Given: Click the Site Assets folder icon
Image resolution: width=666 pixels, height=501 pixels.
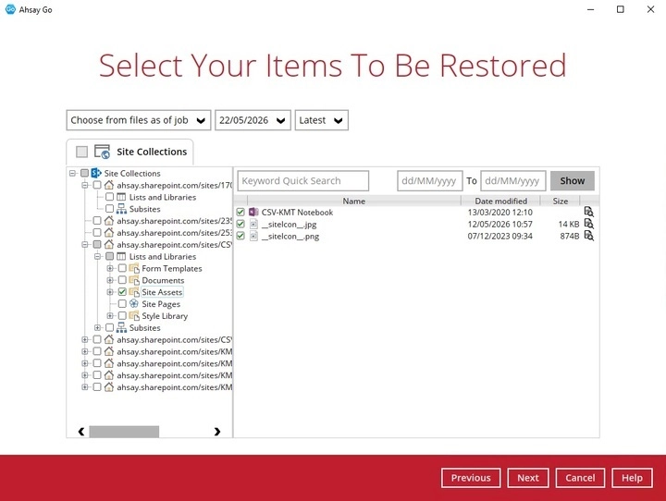Looking at the screenshot, I should 134,292.
